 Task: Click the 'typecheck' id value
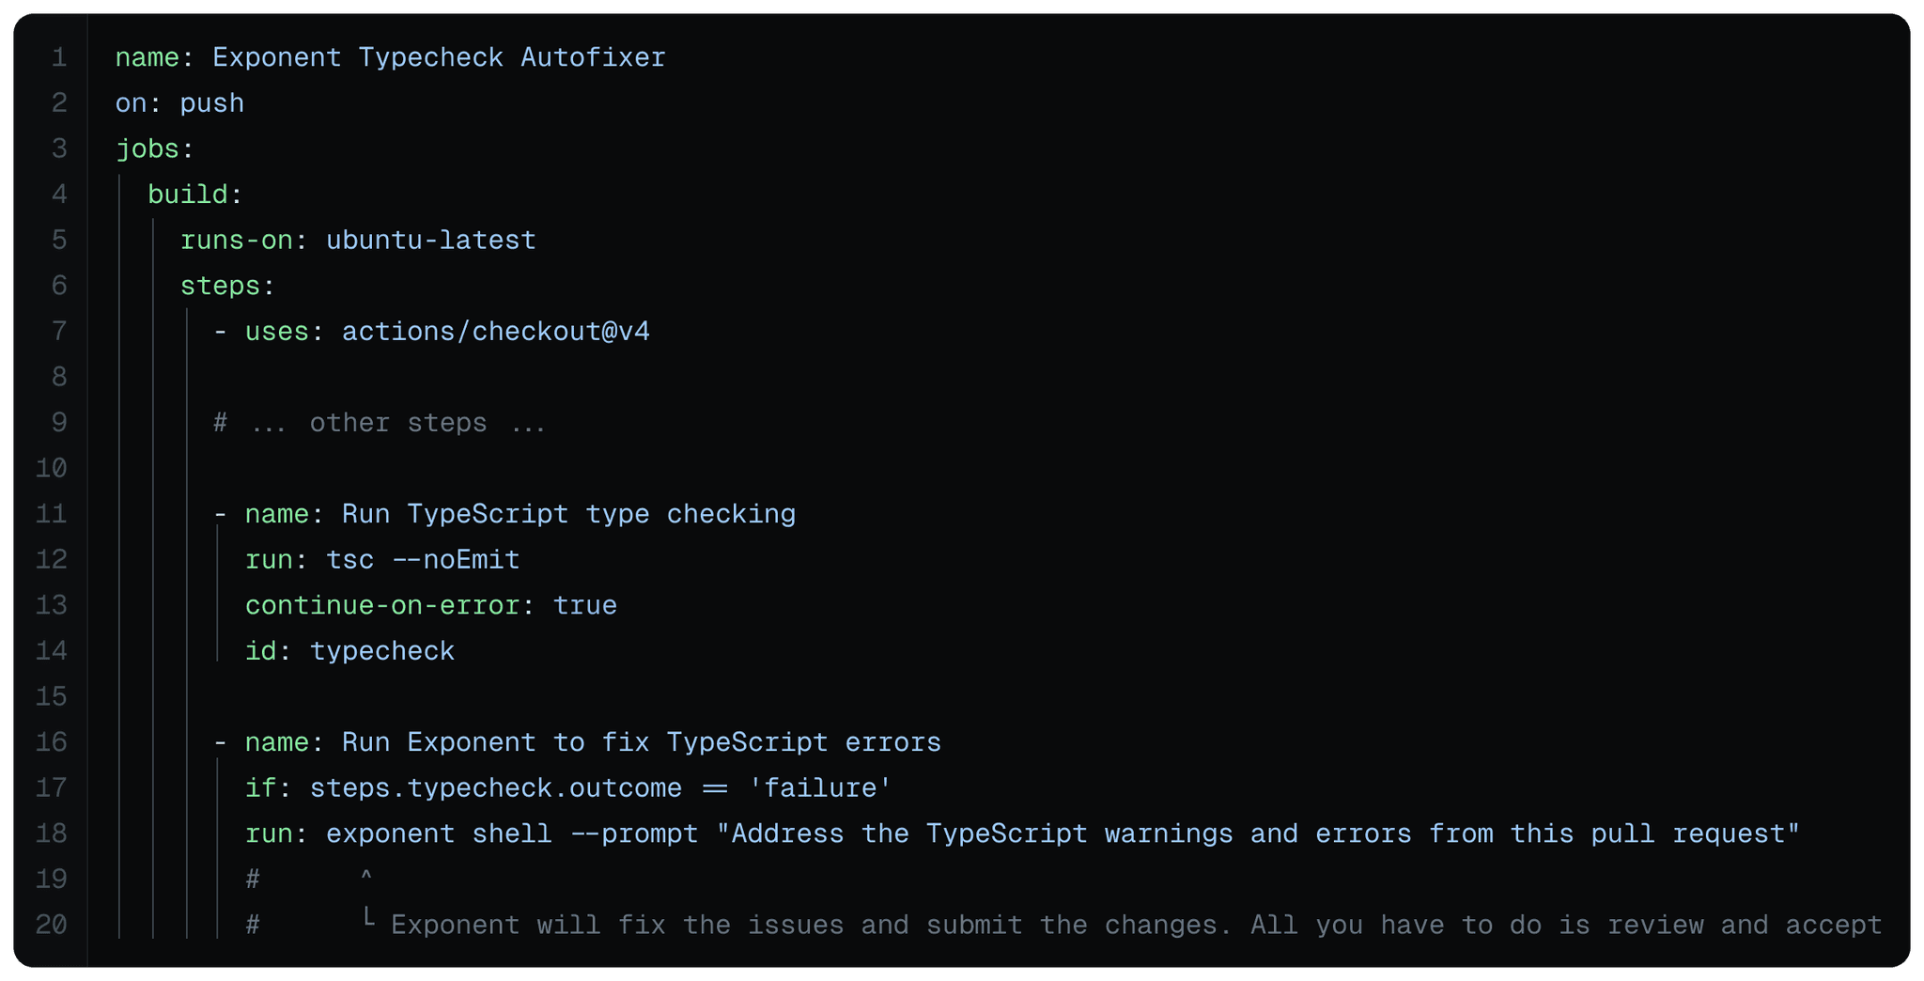coord(382,651)
